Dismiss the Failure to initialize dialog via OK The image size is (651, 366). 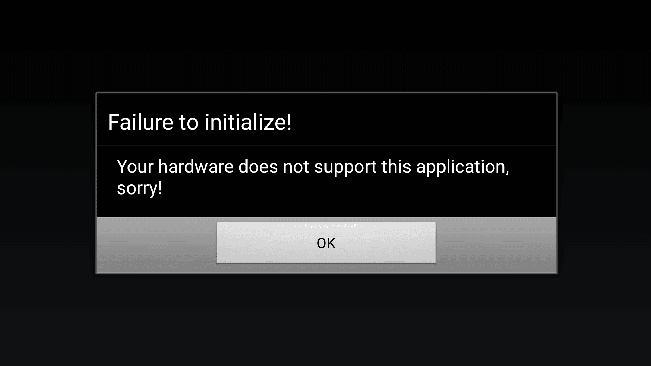(x=326, y=243)
